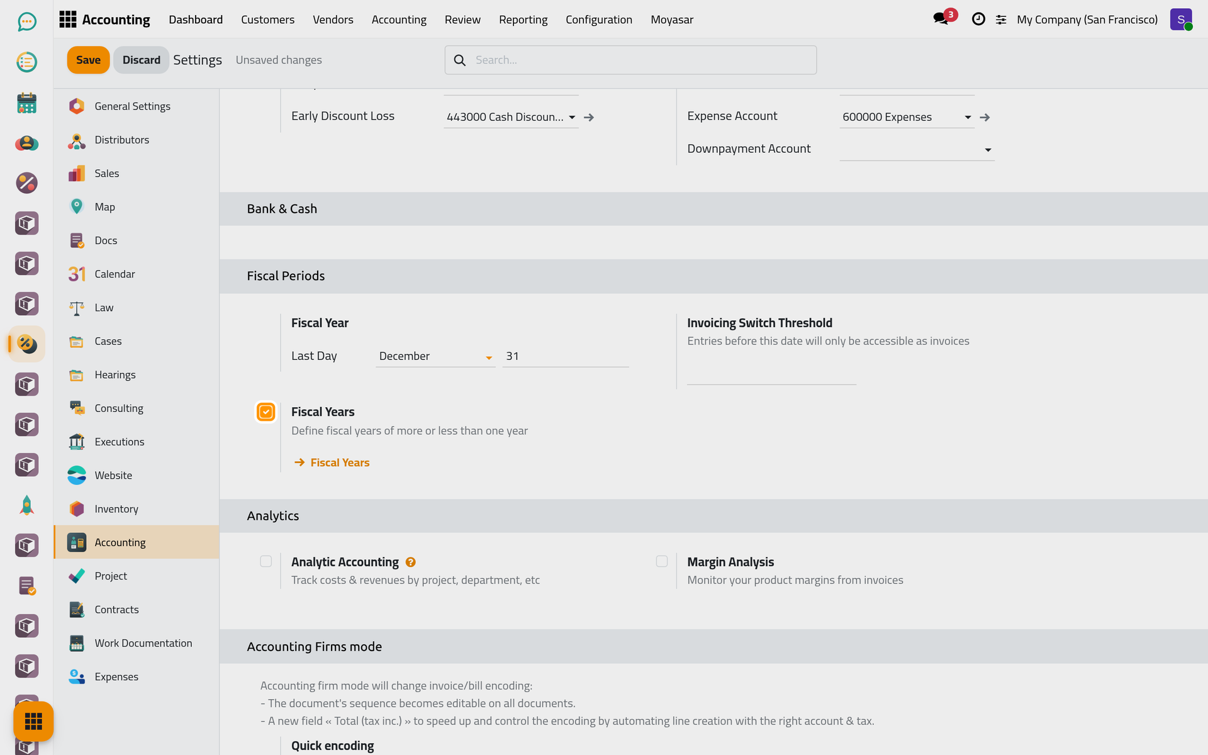
Task: Expand the Early Discount Loss account dropdown
Action: click(572, 117)
